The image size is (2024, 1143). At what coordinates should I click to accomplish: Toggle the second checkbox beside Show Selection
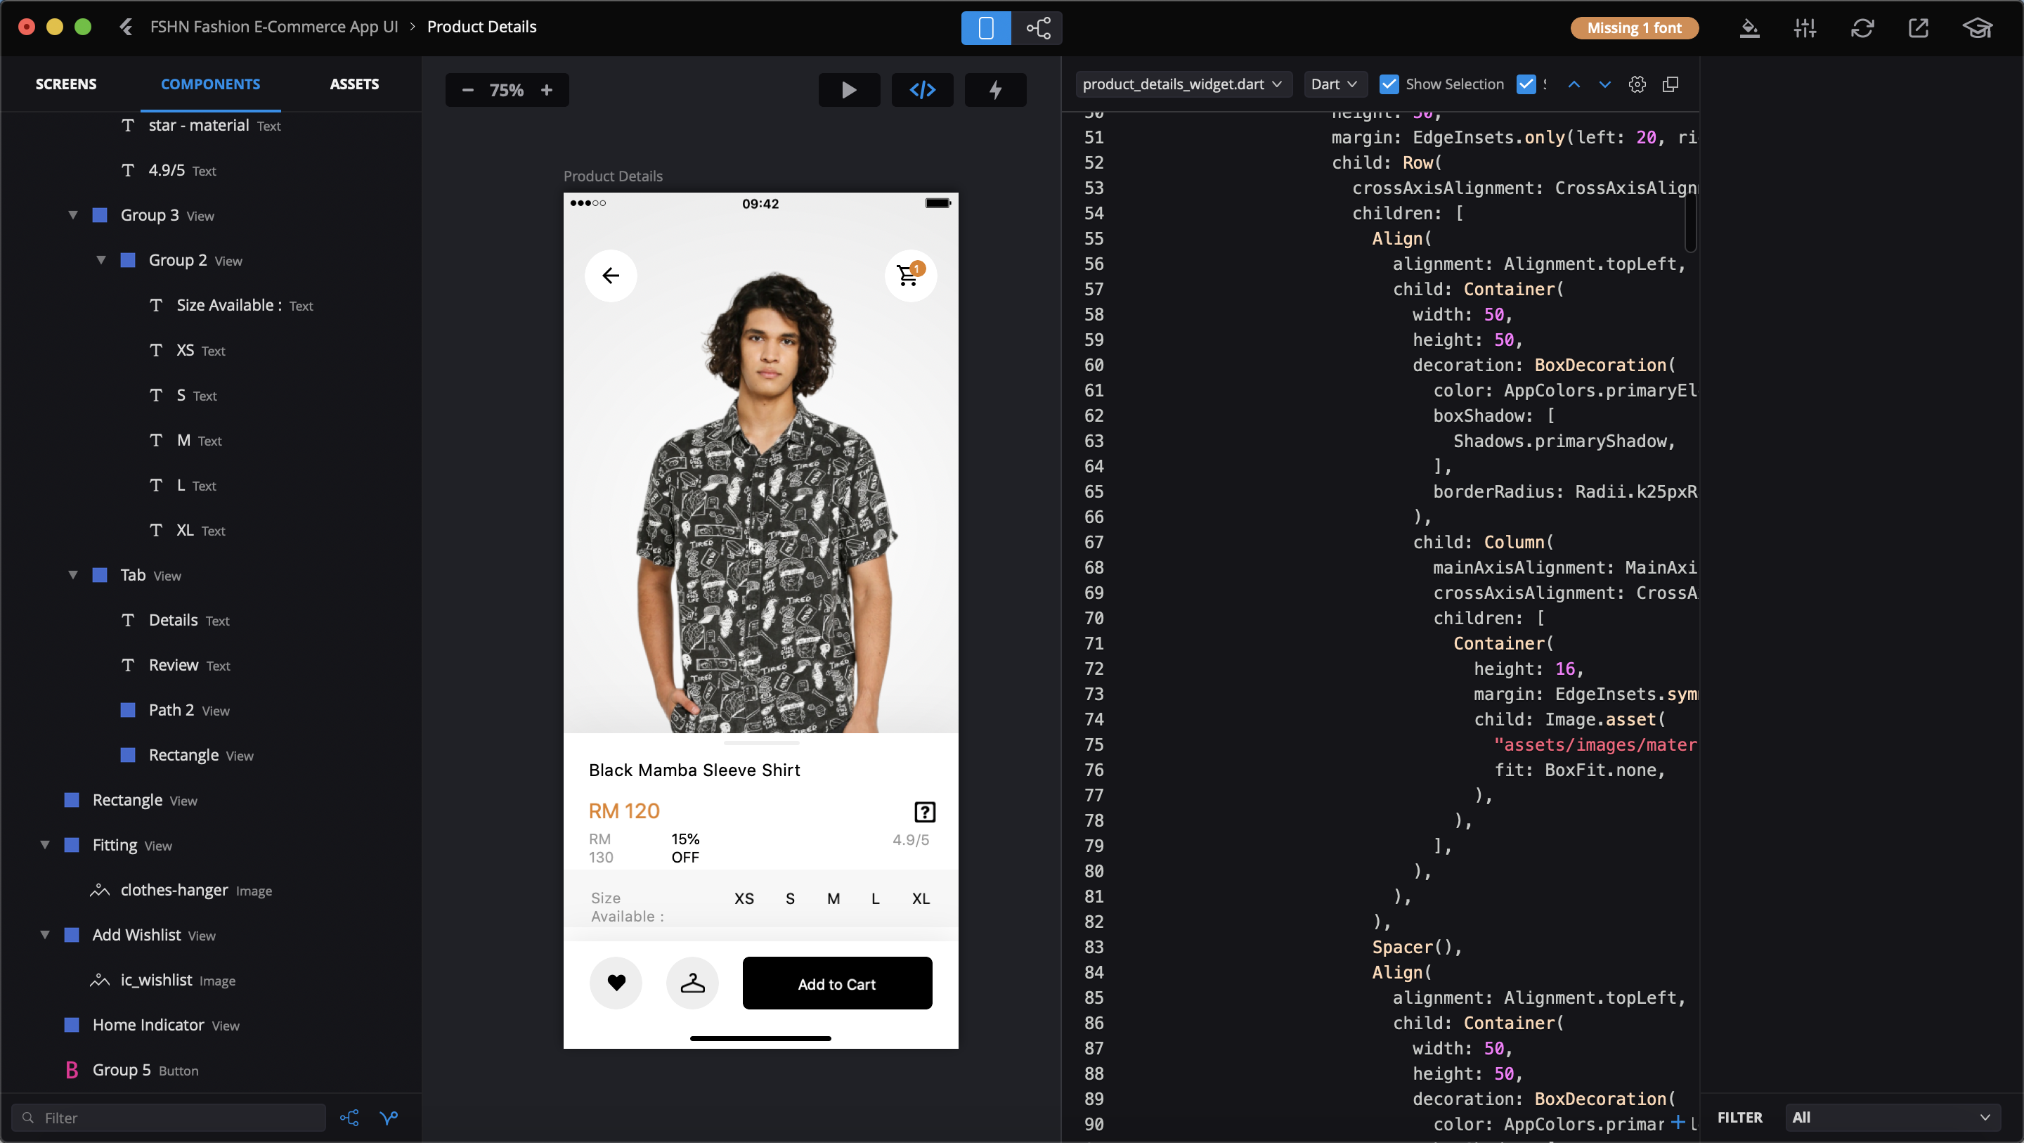tap(1525, 84)
